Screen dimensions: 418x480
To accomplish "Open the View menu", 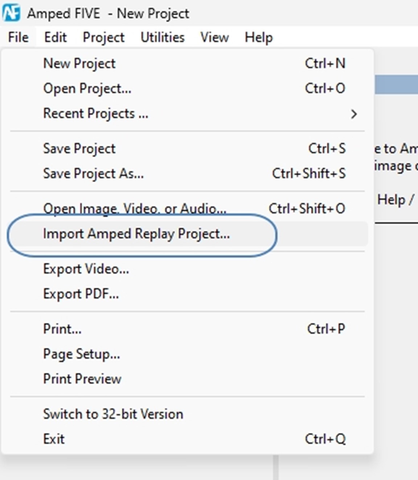I will [214, 37].
